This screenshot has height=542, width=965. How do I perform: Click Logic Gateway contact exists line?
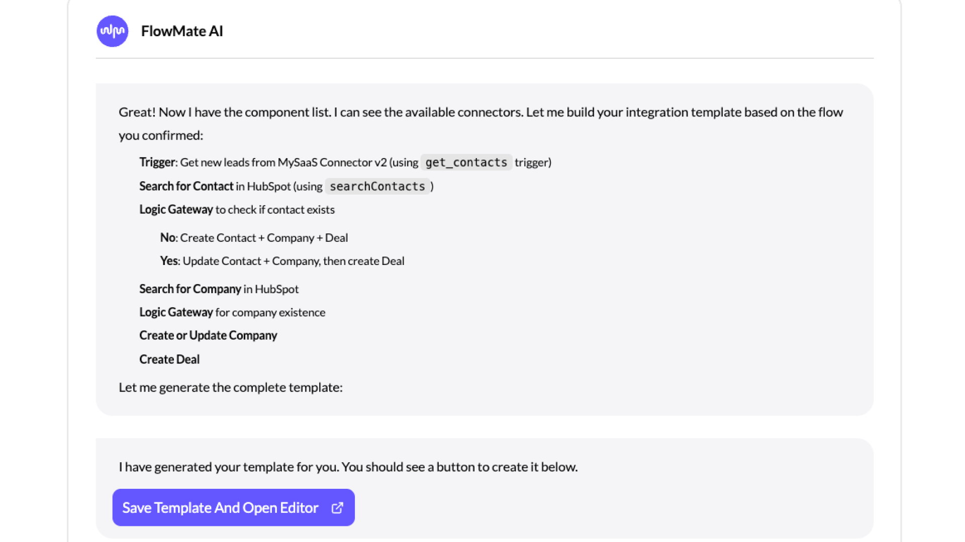tap(237, 210)
